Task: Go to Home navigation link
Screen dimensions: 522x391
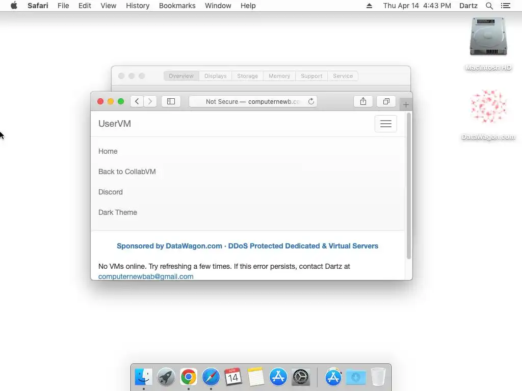Action: click(x=108, y=151)
